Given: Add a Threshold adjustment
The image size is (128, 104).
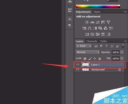Looking at the screenshot, I should point(98,34).
